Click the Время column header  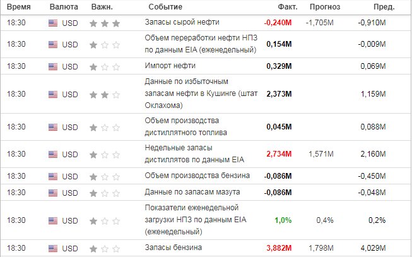[19, 7]
